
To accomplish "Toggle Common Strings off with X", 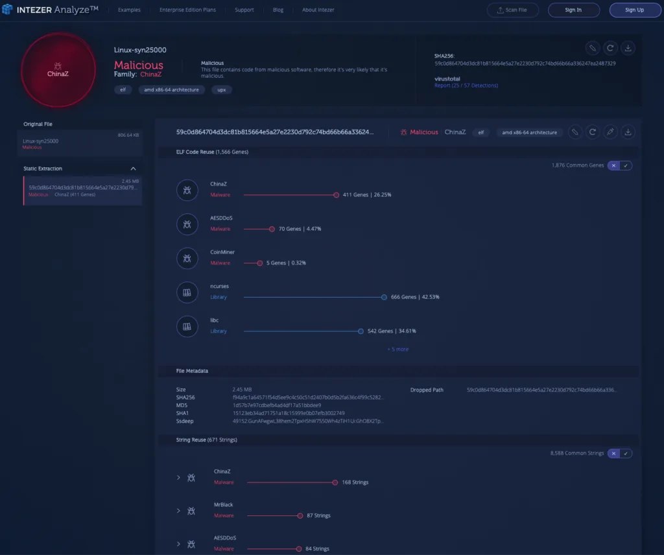I will pyautogui.click(x=613, y=453).
